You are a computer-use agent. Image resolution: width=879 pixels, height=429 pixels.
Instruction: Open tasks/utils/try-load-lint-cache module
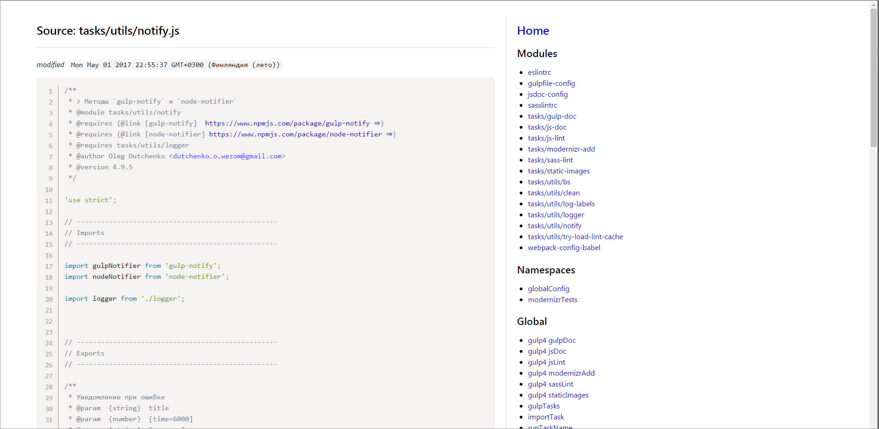[575, 236]
